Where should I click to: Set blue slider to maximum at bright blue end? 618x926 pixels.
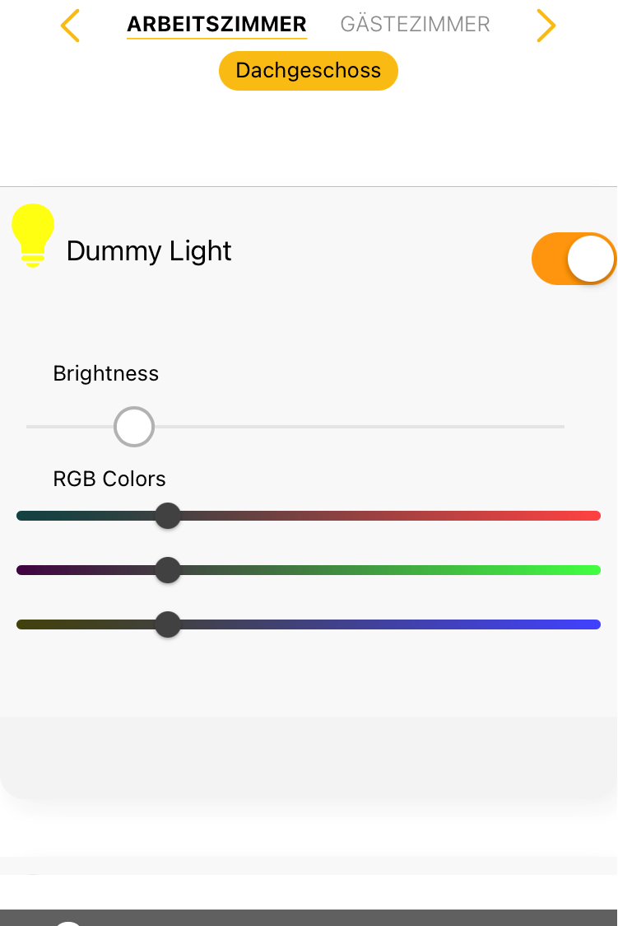pos(596,624)
